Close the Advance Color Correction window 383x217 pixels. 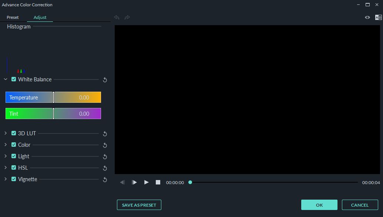click(377, 5)
